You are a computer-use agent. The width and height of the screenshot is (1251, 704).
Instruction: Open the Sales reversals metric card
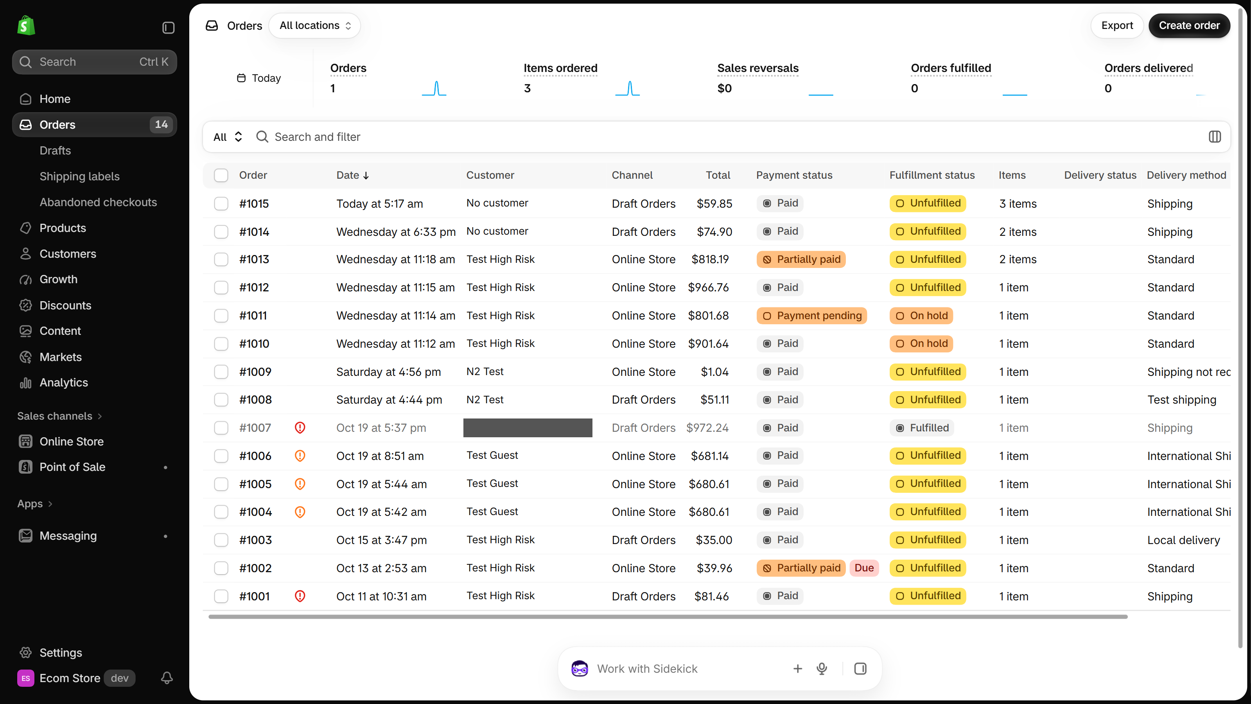pos(775,79)
